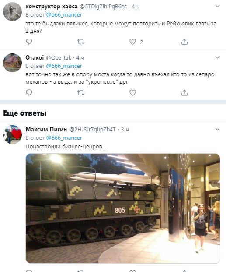Share Отакої's tweet
Viewport: 226px width, 272px height.
click(x=184, y=92)
